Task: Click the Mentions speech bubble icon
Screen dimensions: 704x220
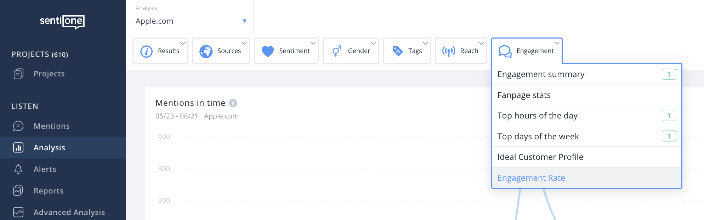Action: [18, 126]
